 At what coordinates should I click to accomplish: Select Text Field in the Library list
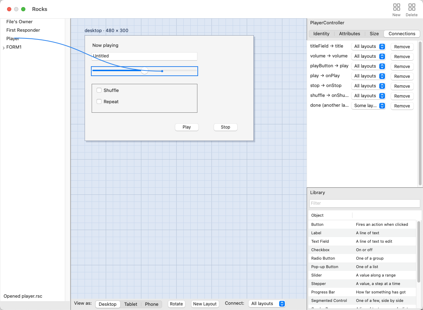[x=362, y=241]
